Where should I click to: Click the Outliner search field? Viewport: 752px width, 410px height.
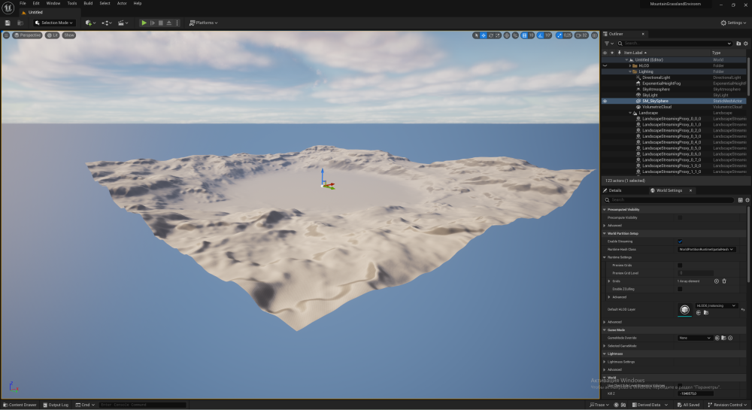tap(675, 43)
